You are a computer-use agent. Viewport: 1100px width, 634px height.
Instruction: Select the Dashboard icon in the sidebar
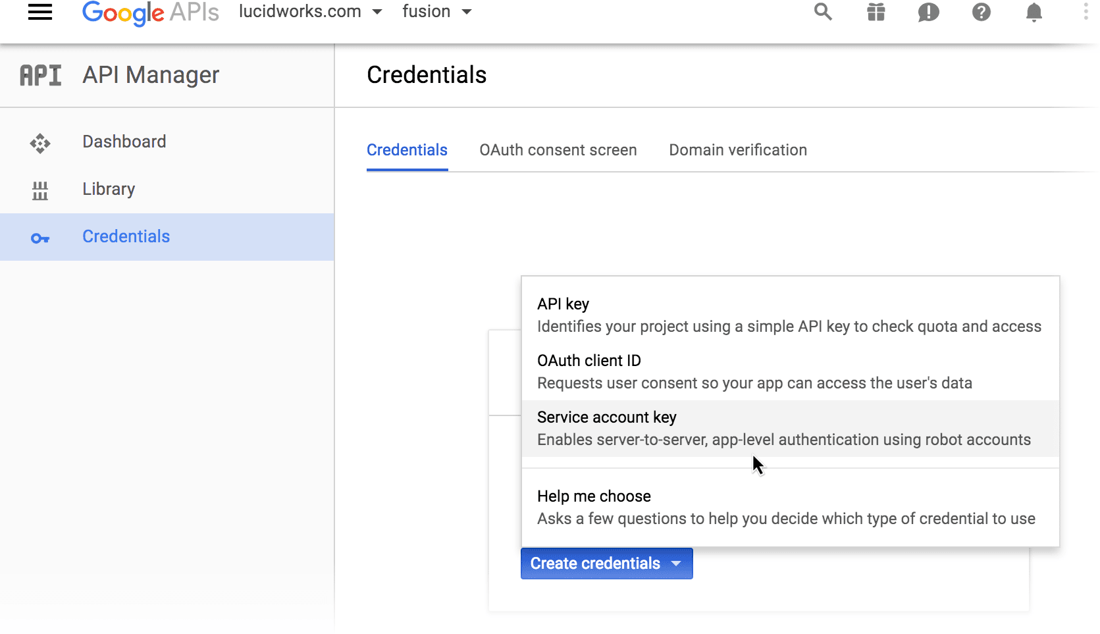pyautogui.click(x=40, y=142)
